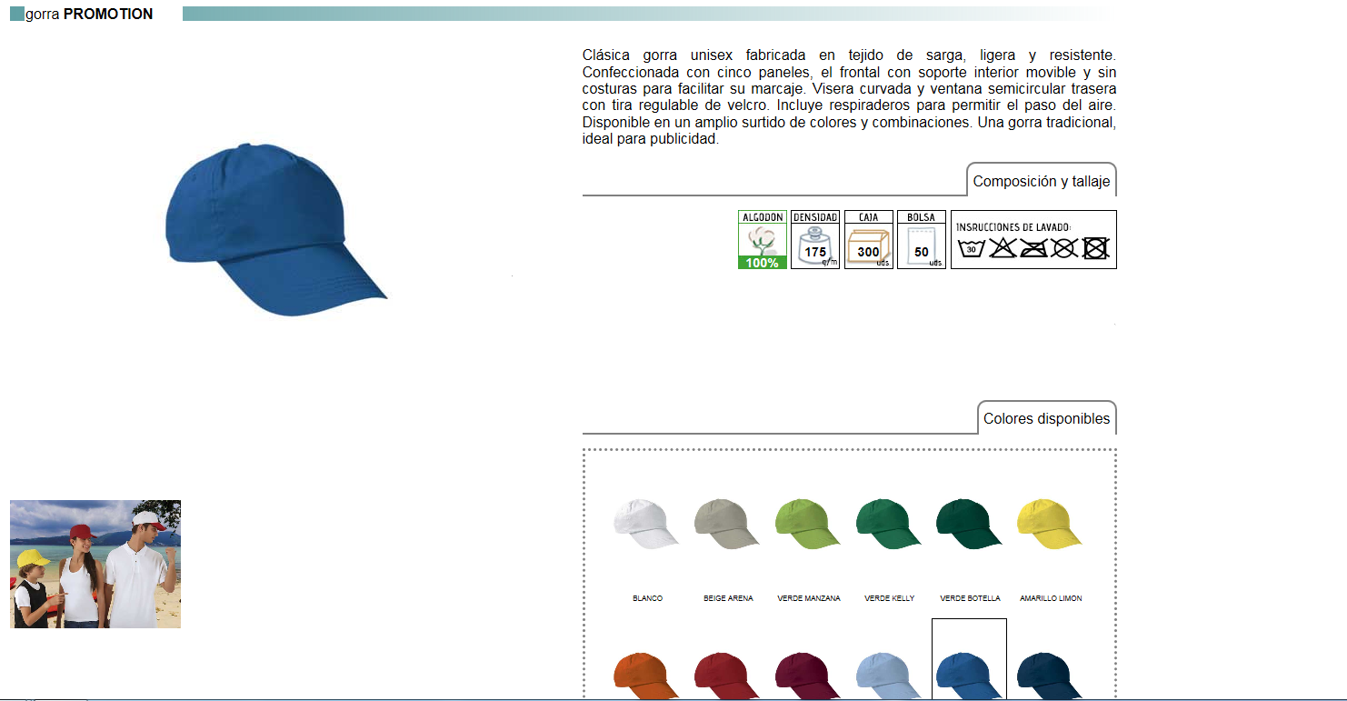Click the large blue cap product image
1347x701 pixels.
pyautogui.click(x=273, y=230)
